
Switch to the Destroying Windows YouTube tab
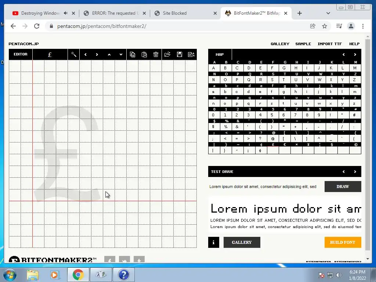[x=40, y=13]
